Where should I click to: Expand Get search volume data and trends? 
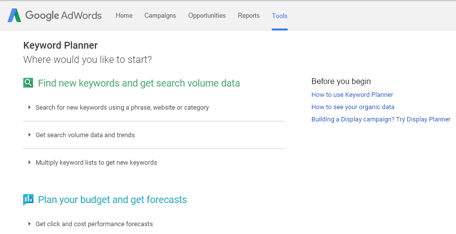coord(85,135)
